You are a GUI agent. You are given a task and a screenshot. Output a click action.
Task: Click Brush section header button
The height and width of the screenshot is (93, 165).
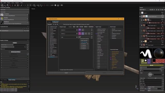coord(152,65)
